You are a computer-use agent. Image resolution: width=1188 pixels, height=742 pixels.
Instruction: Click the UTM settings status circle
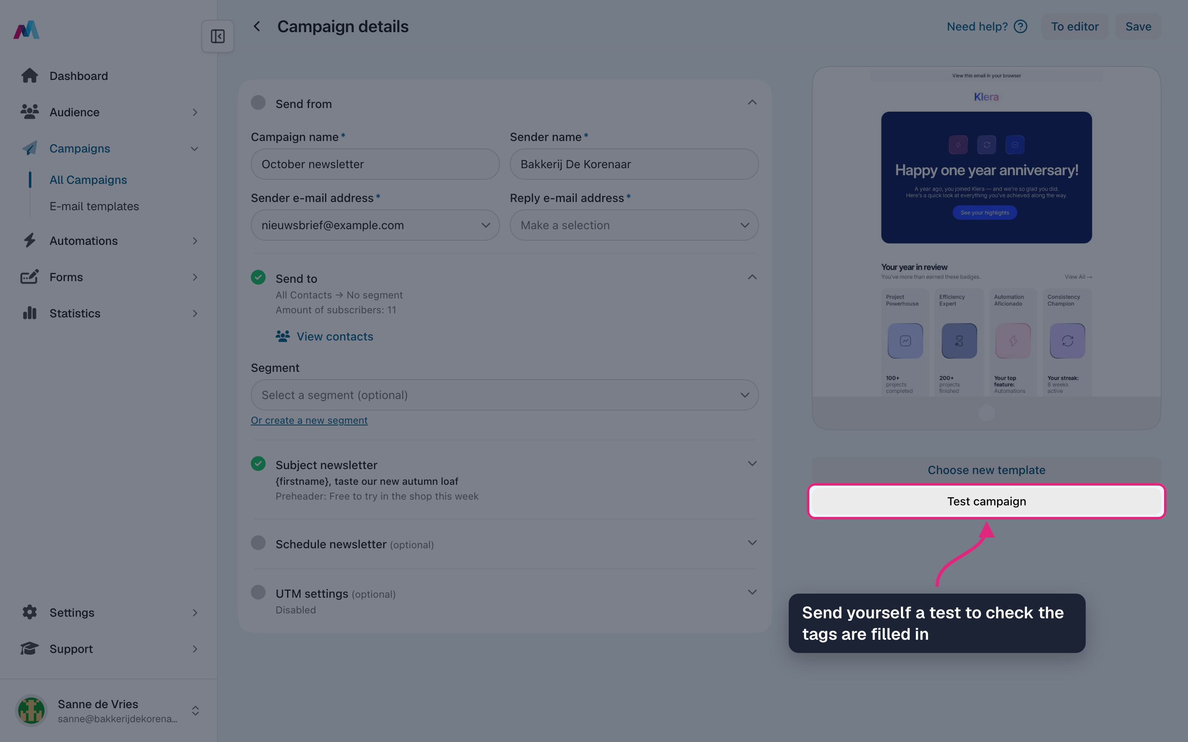click(258, 592)
